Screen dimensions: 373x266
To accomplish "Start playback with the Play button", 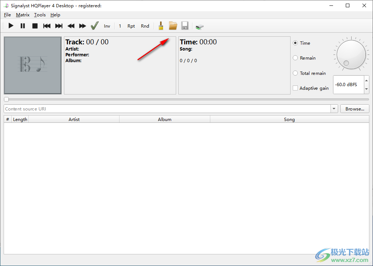I will [x=11, y=26].
